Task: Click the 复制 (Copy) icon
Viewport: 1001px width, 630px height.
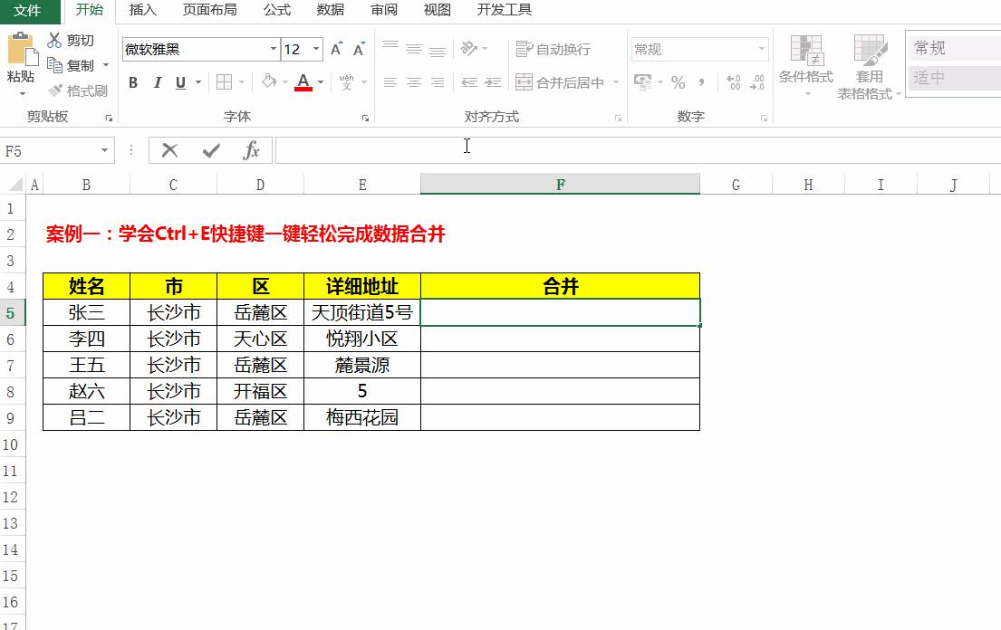Action: (x=54, y=64)
